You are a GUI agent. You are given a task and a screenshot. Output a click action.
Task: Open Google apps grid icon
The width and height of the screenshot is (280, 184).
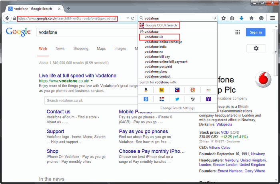(x=238, y=32)
